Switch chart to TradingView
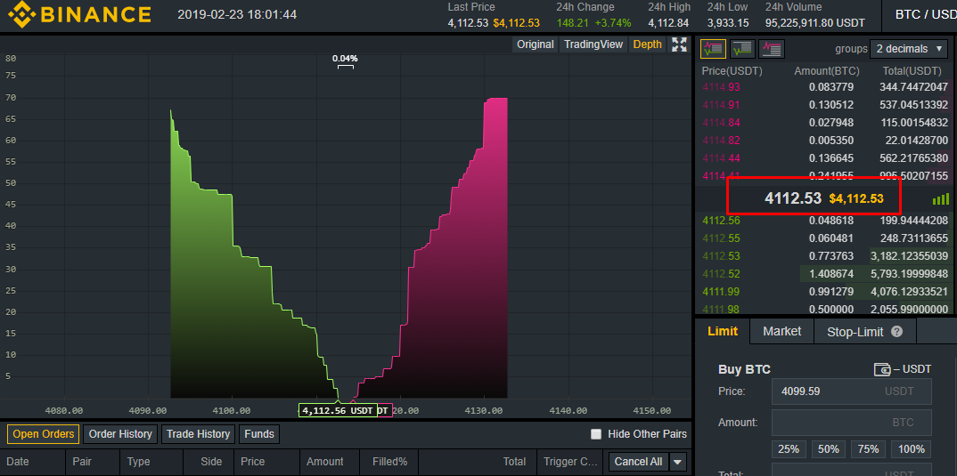Viewport: 957px width, 476px height. 593,44
